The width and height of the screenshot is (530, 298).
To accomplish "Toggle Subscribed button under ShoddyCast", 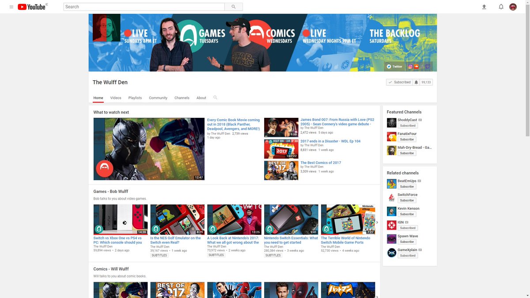I will [x=408, y=126].
